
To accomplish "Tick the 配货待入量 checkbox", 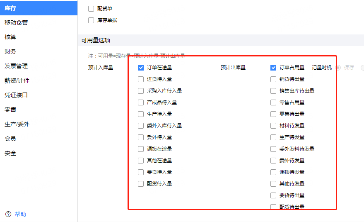I will click(141, 184).
